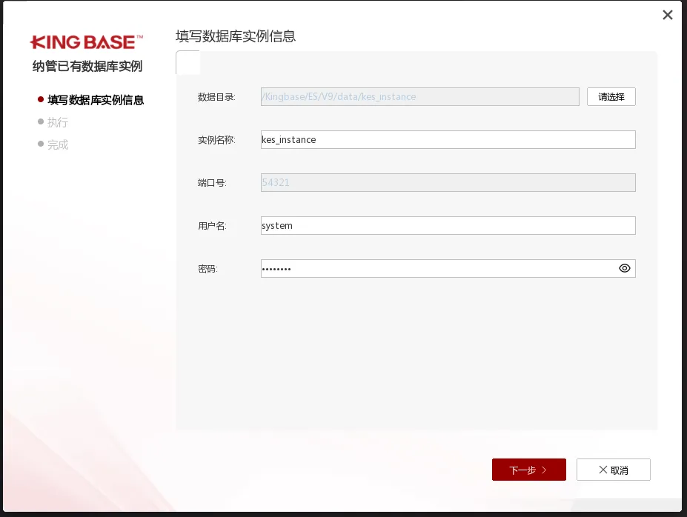Click the 实例名称 label

(x=216, y=140)
